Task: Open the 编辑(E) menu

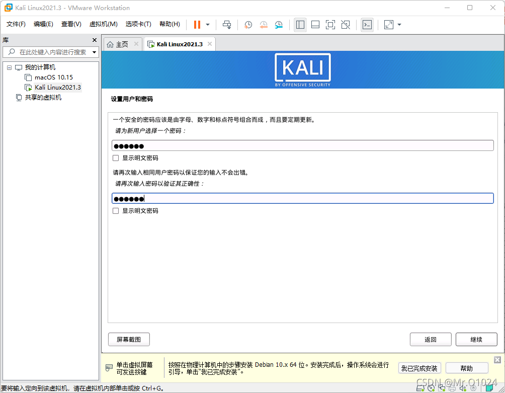Action: point(43,24)
